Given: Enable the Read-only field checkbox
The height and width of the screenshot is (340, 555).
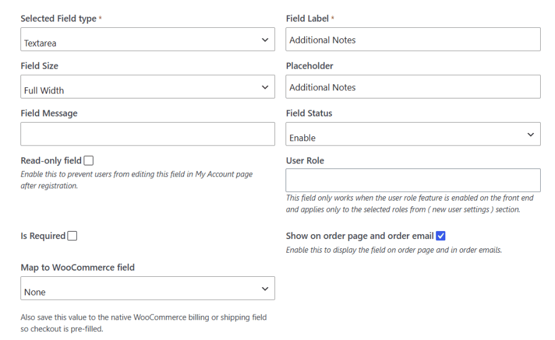Looking at the screenshot, I should click(x=89, y=160).
